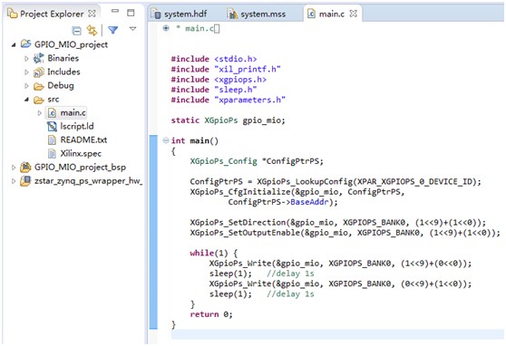Select the Xilinx.spec file icon

coord(52,153)
